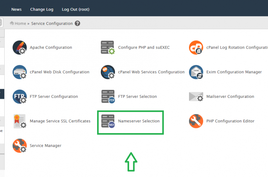Click the Service Configuration breadcrumb text
268x177 pixels.
tap(52, 24)
